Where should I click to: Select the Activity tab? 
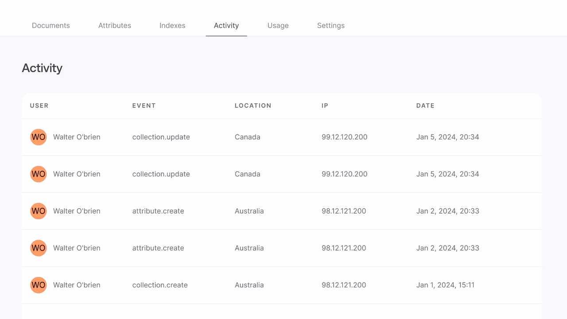coord(226,26)
